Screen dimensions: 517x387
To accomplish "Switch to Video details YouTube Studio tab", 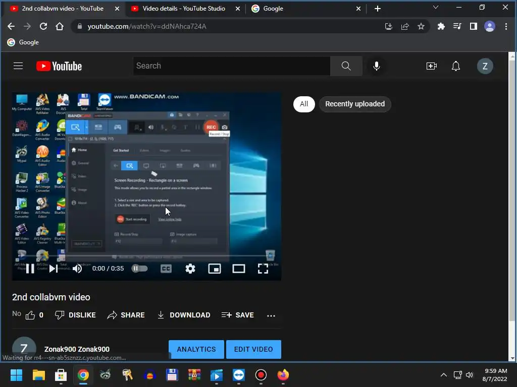I will point(184,9).
